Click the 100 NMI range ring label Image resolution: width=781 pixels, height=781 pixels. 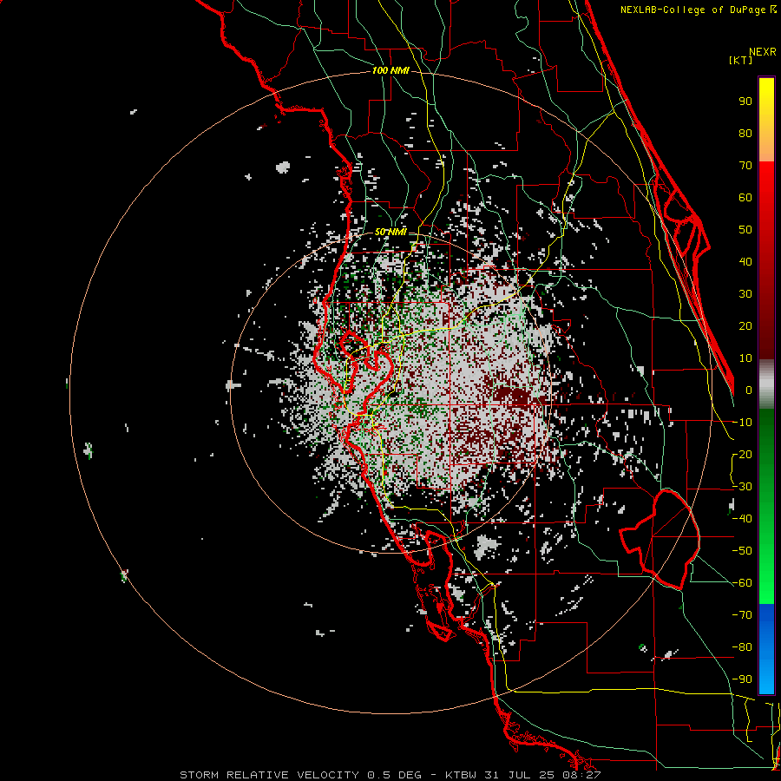click(x=390, y=71)
